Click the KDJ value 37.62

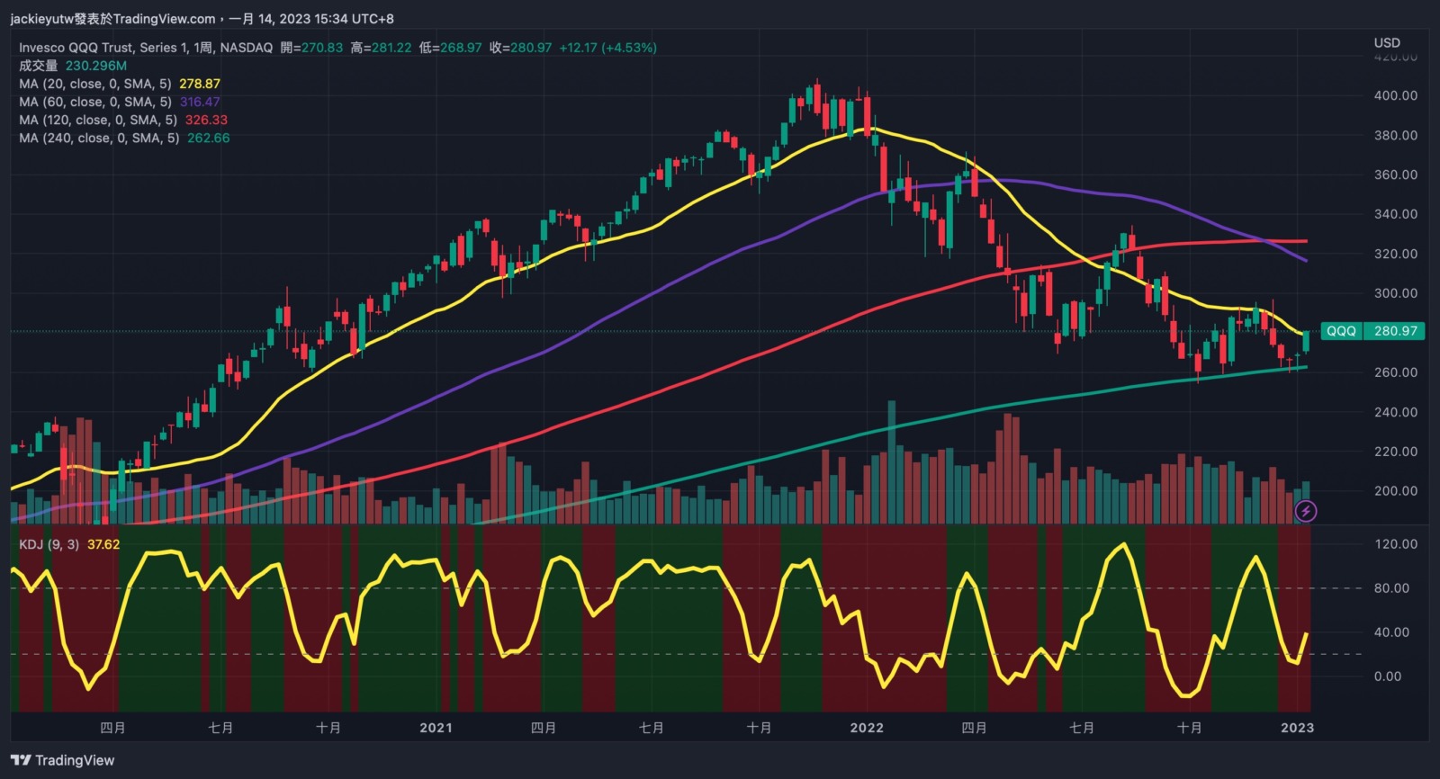click(103, 544)
